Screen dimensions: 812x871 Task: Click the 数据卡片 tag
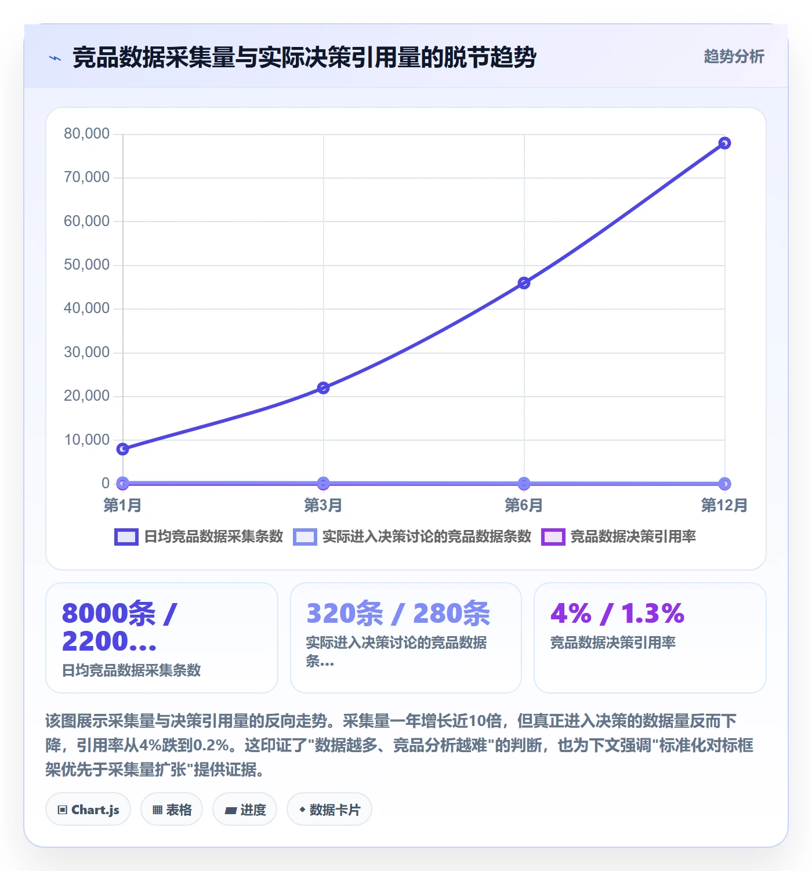(329, 810)
